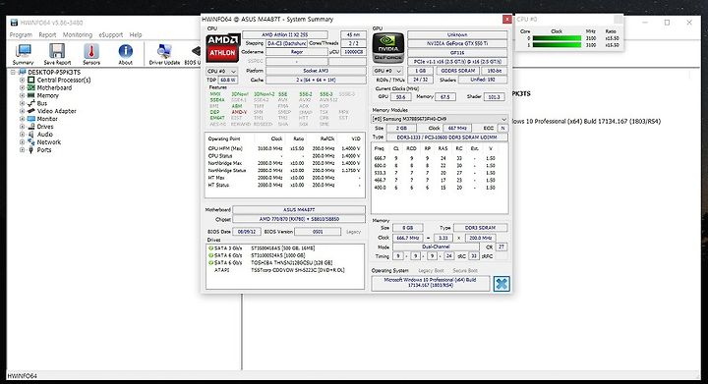Select the Drives tree node

click(x=45, y=127)
